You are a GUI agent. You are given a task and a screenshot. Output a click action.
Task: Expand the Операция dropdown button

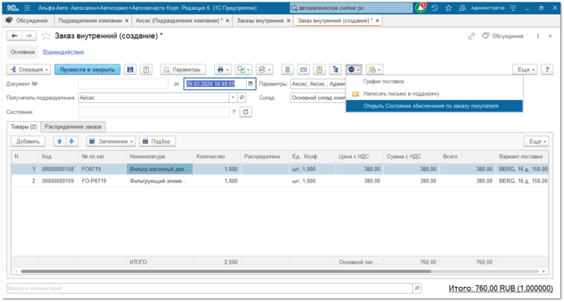[29, 70]
